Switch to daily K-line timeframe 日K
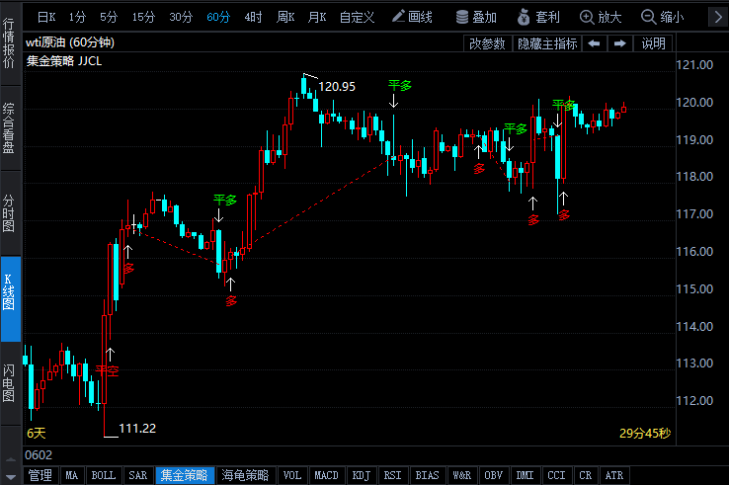This screenshot has width=729, height=485. click(46, 17)
